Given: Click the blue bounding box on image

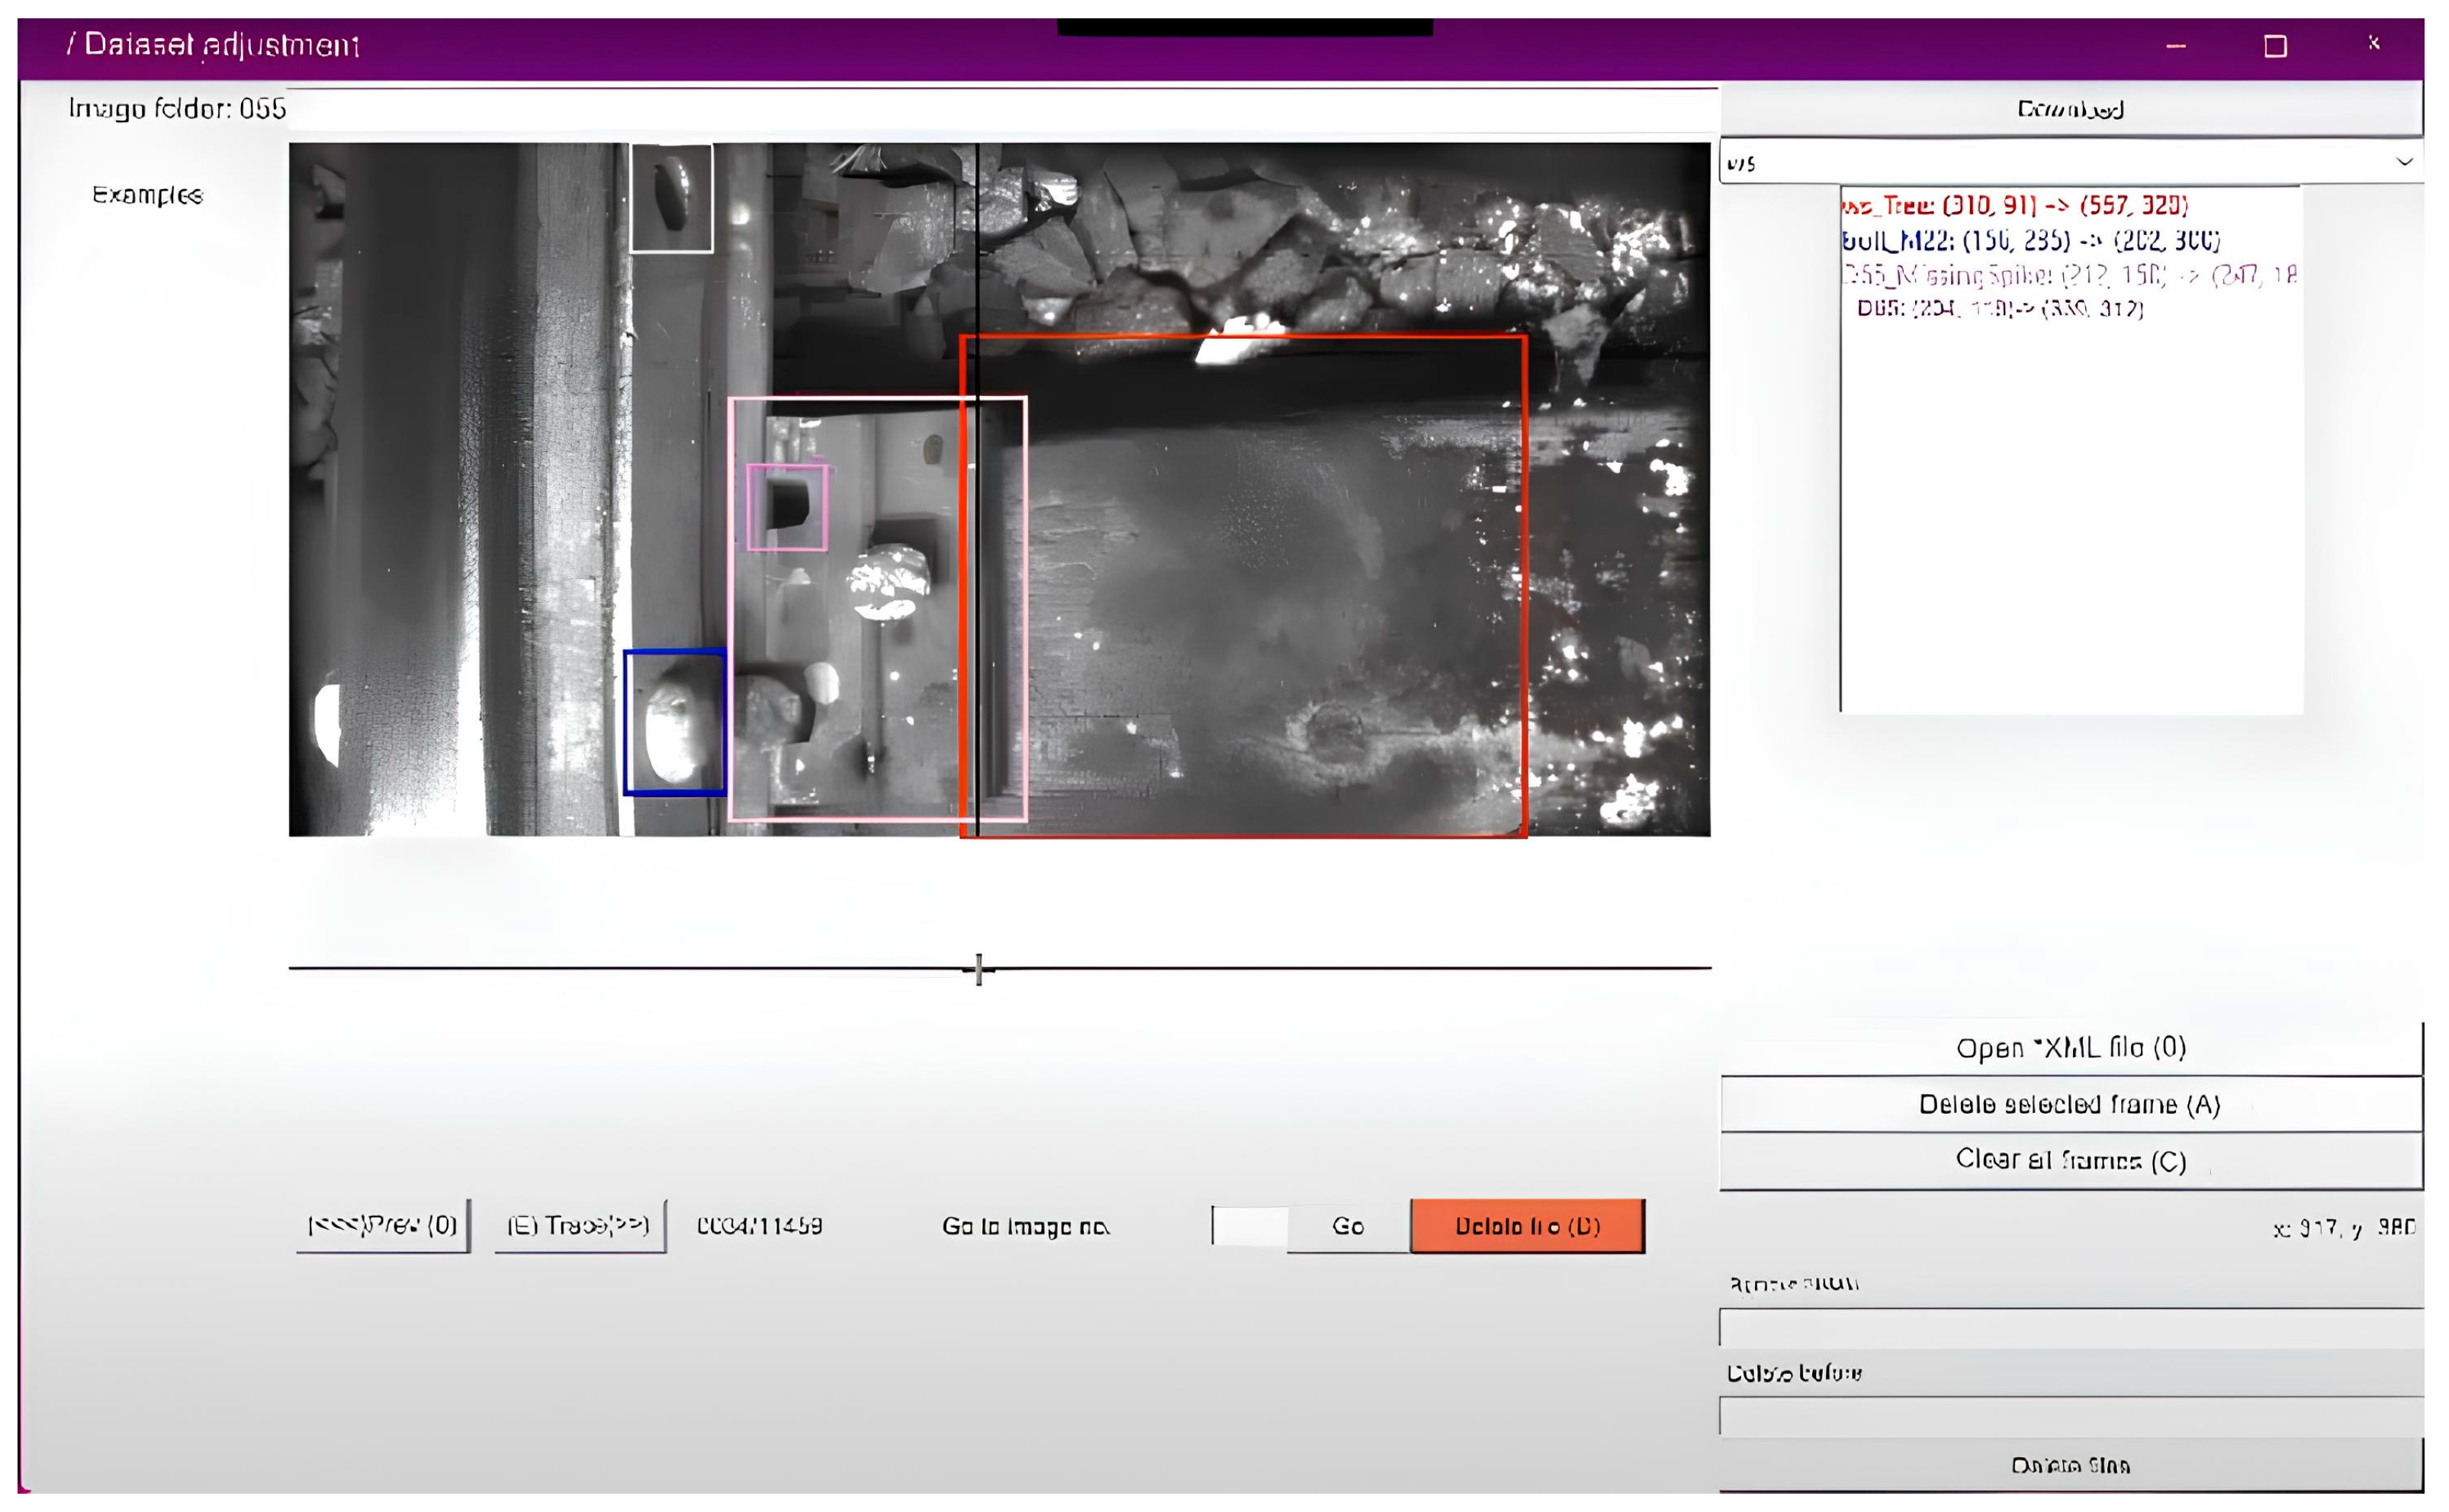Looking at the screenshot, I should point(675,722).
